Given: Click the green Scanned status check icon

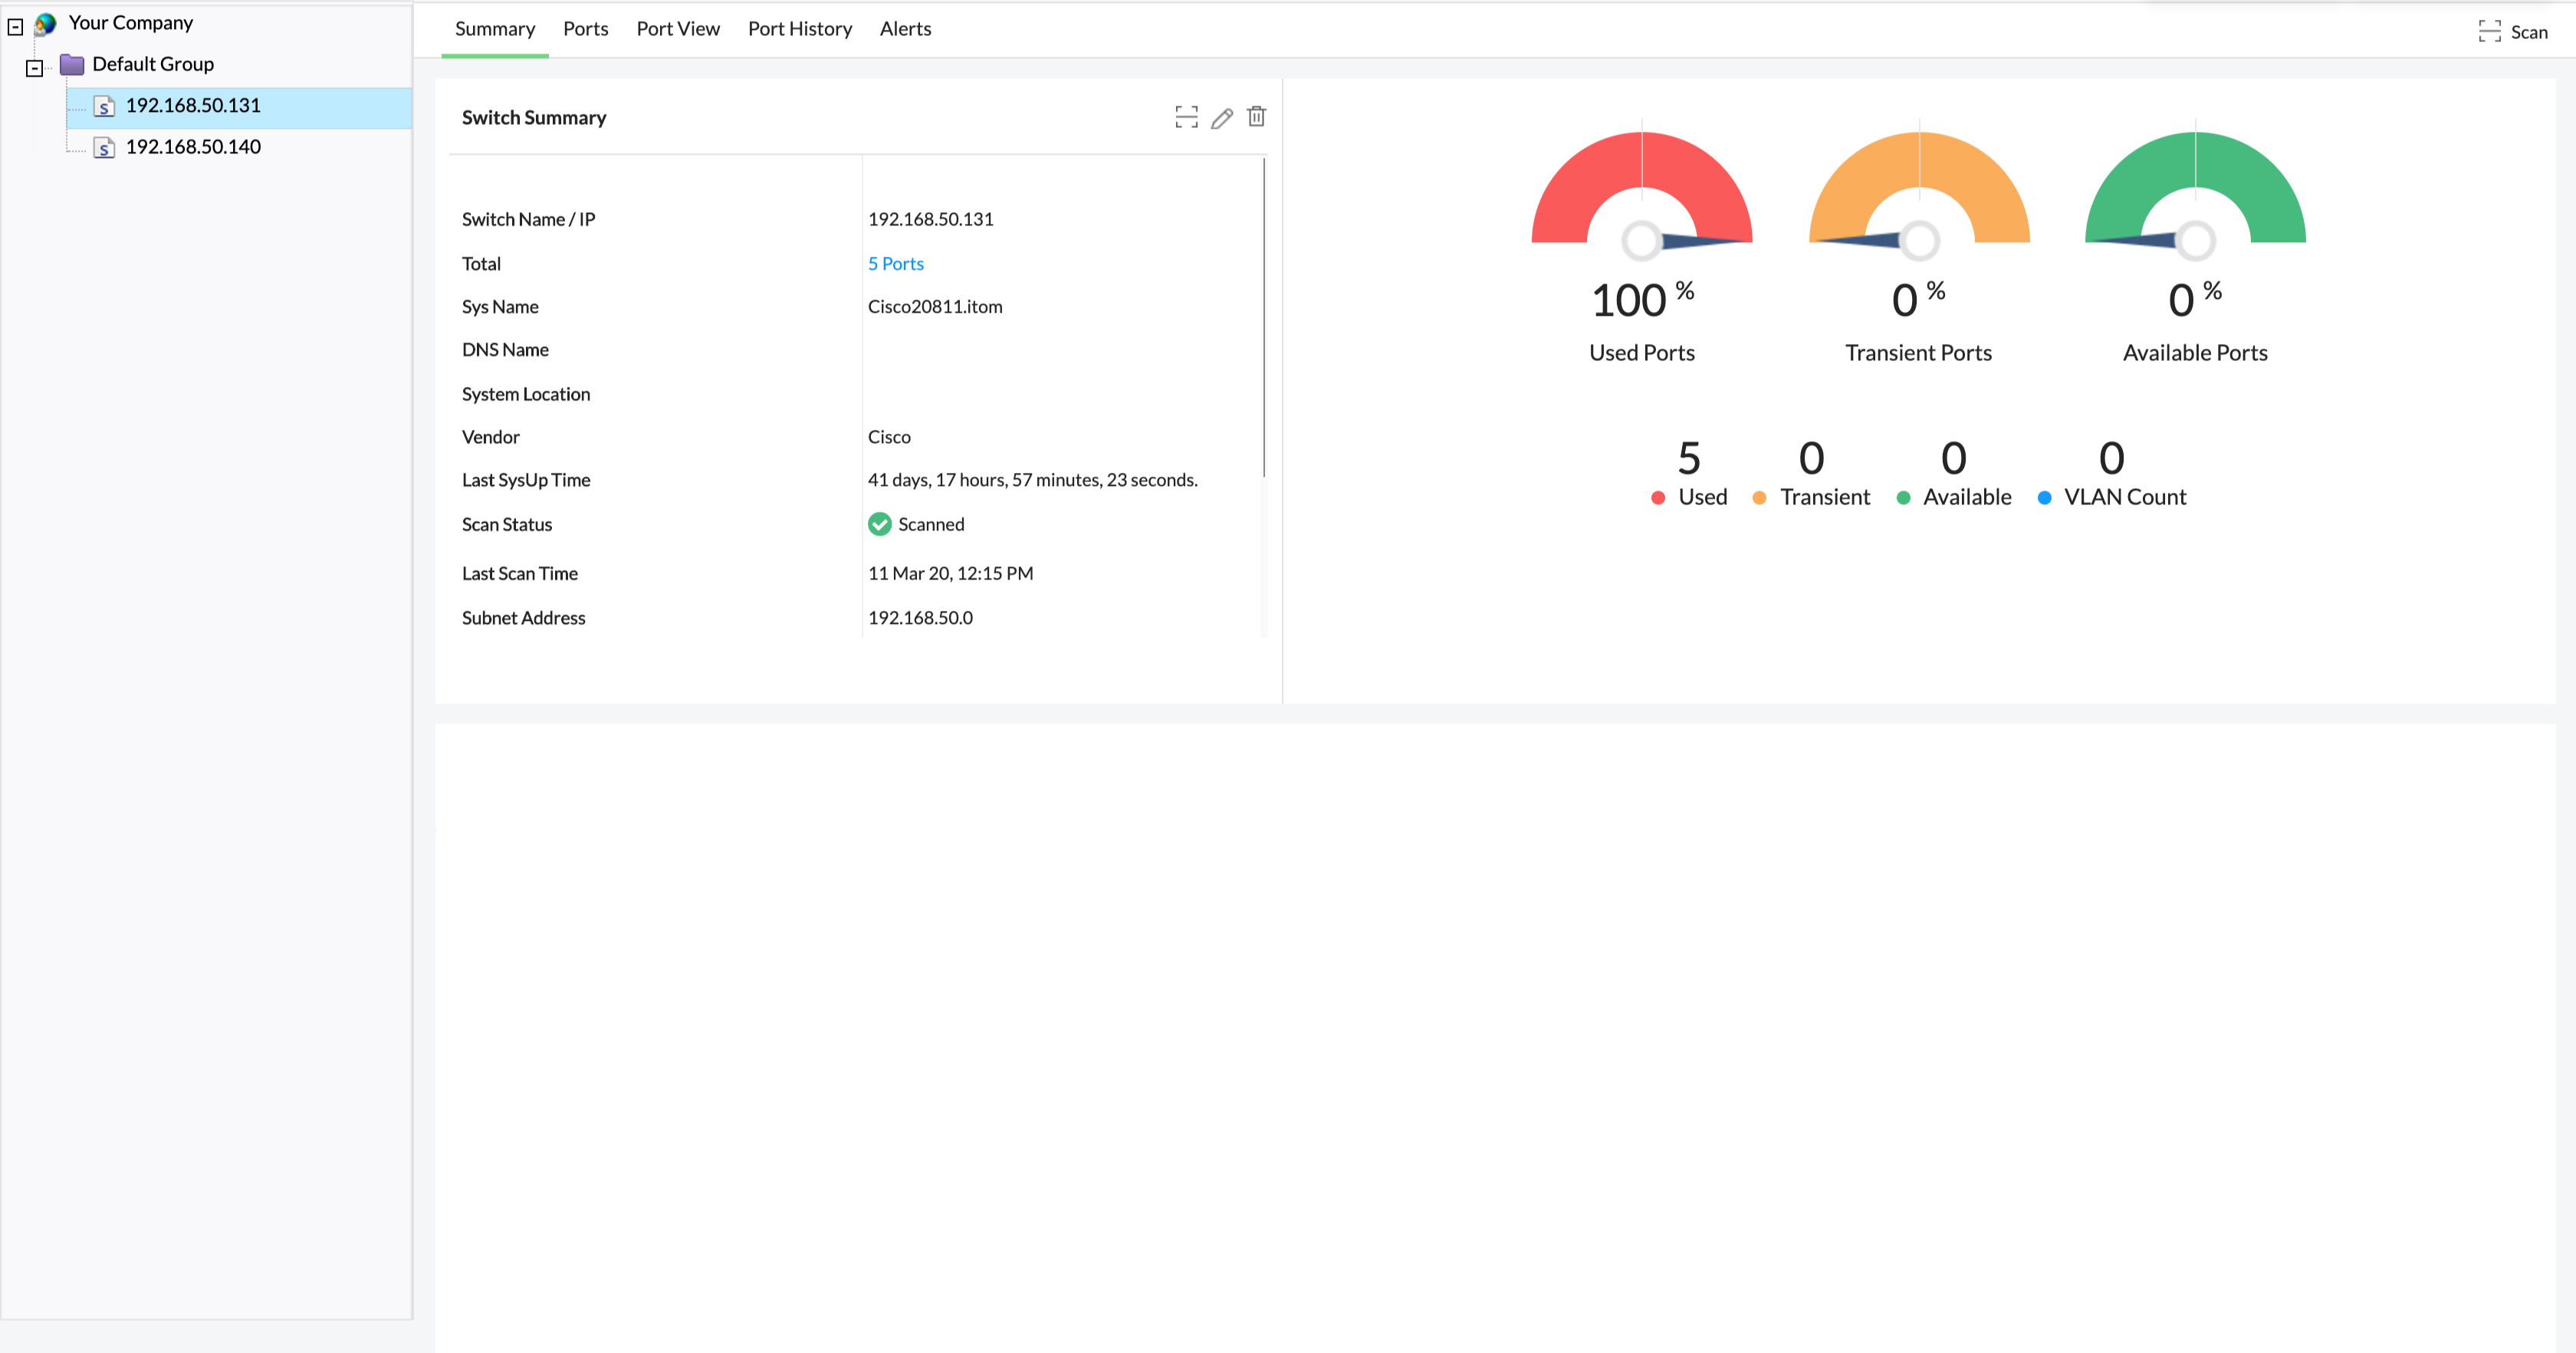Looking at the screenshot, I should click(880, 524).
